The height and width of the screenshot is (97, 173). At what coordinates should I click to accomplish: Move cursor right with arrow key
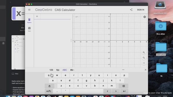click(x=116, y=91)
